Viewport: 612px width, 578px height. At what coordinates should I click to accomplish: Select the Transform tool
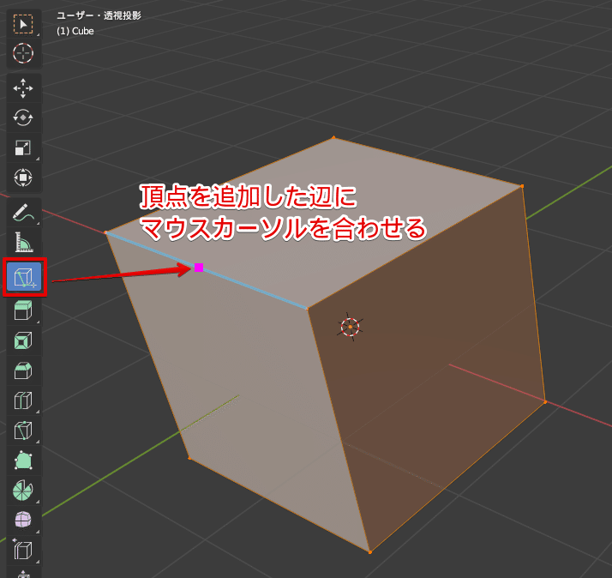pos(23,178)
